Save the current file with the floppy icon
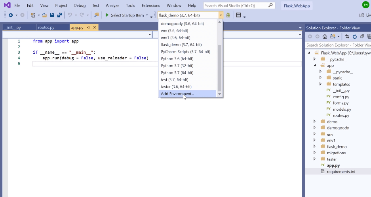 pyautogui.click(x=52, y=15)
